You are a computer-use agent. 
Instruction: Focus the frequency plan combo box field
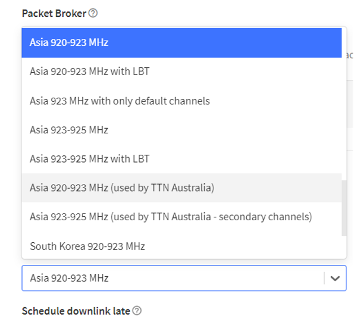click(x=184, y=278)
